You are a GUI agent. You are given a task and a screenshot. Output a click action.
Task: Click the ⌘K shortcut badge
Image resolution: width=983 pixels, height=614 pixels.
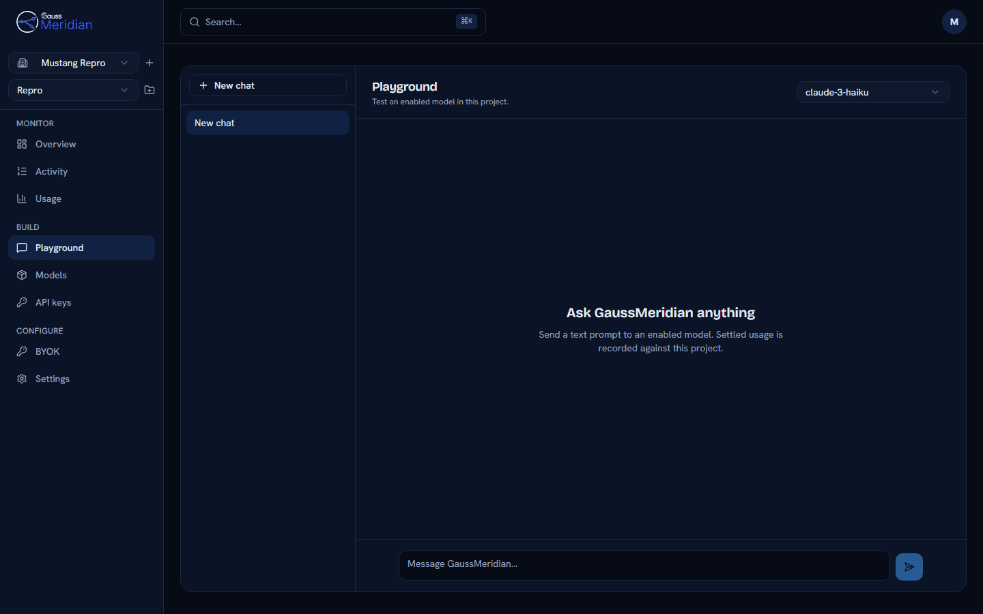pos(466,21)
